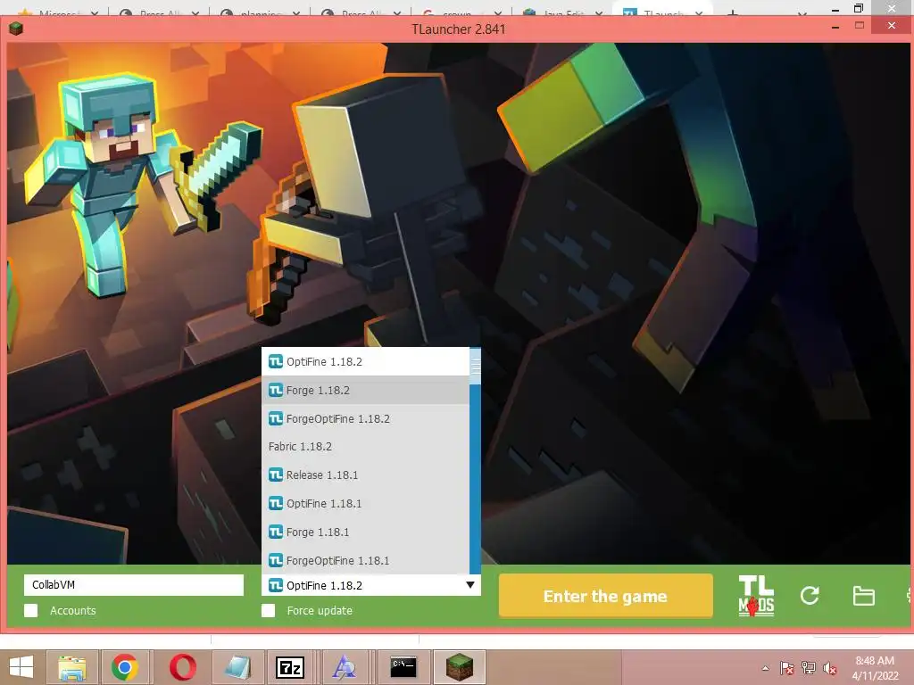Click the Enter the game button
The width and height of the screenshot is (914, 685).
[x=606, y=596]
